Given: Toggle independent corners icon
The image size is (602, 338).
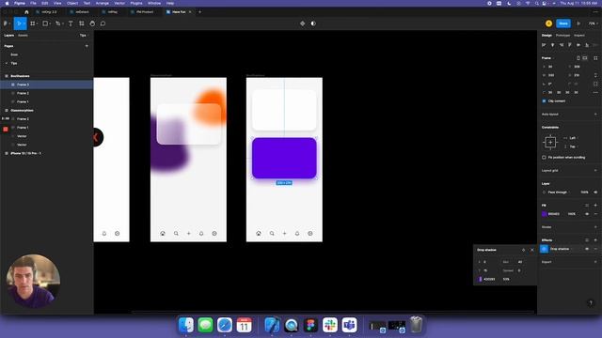Looking at the screenshot, I should pos(595,84).
